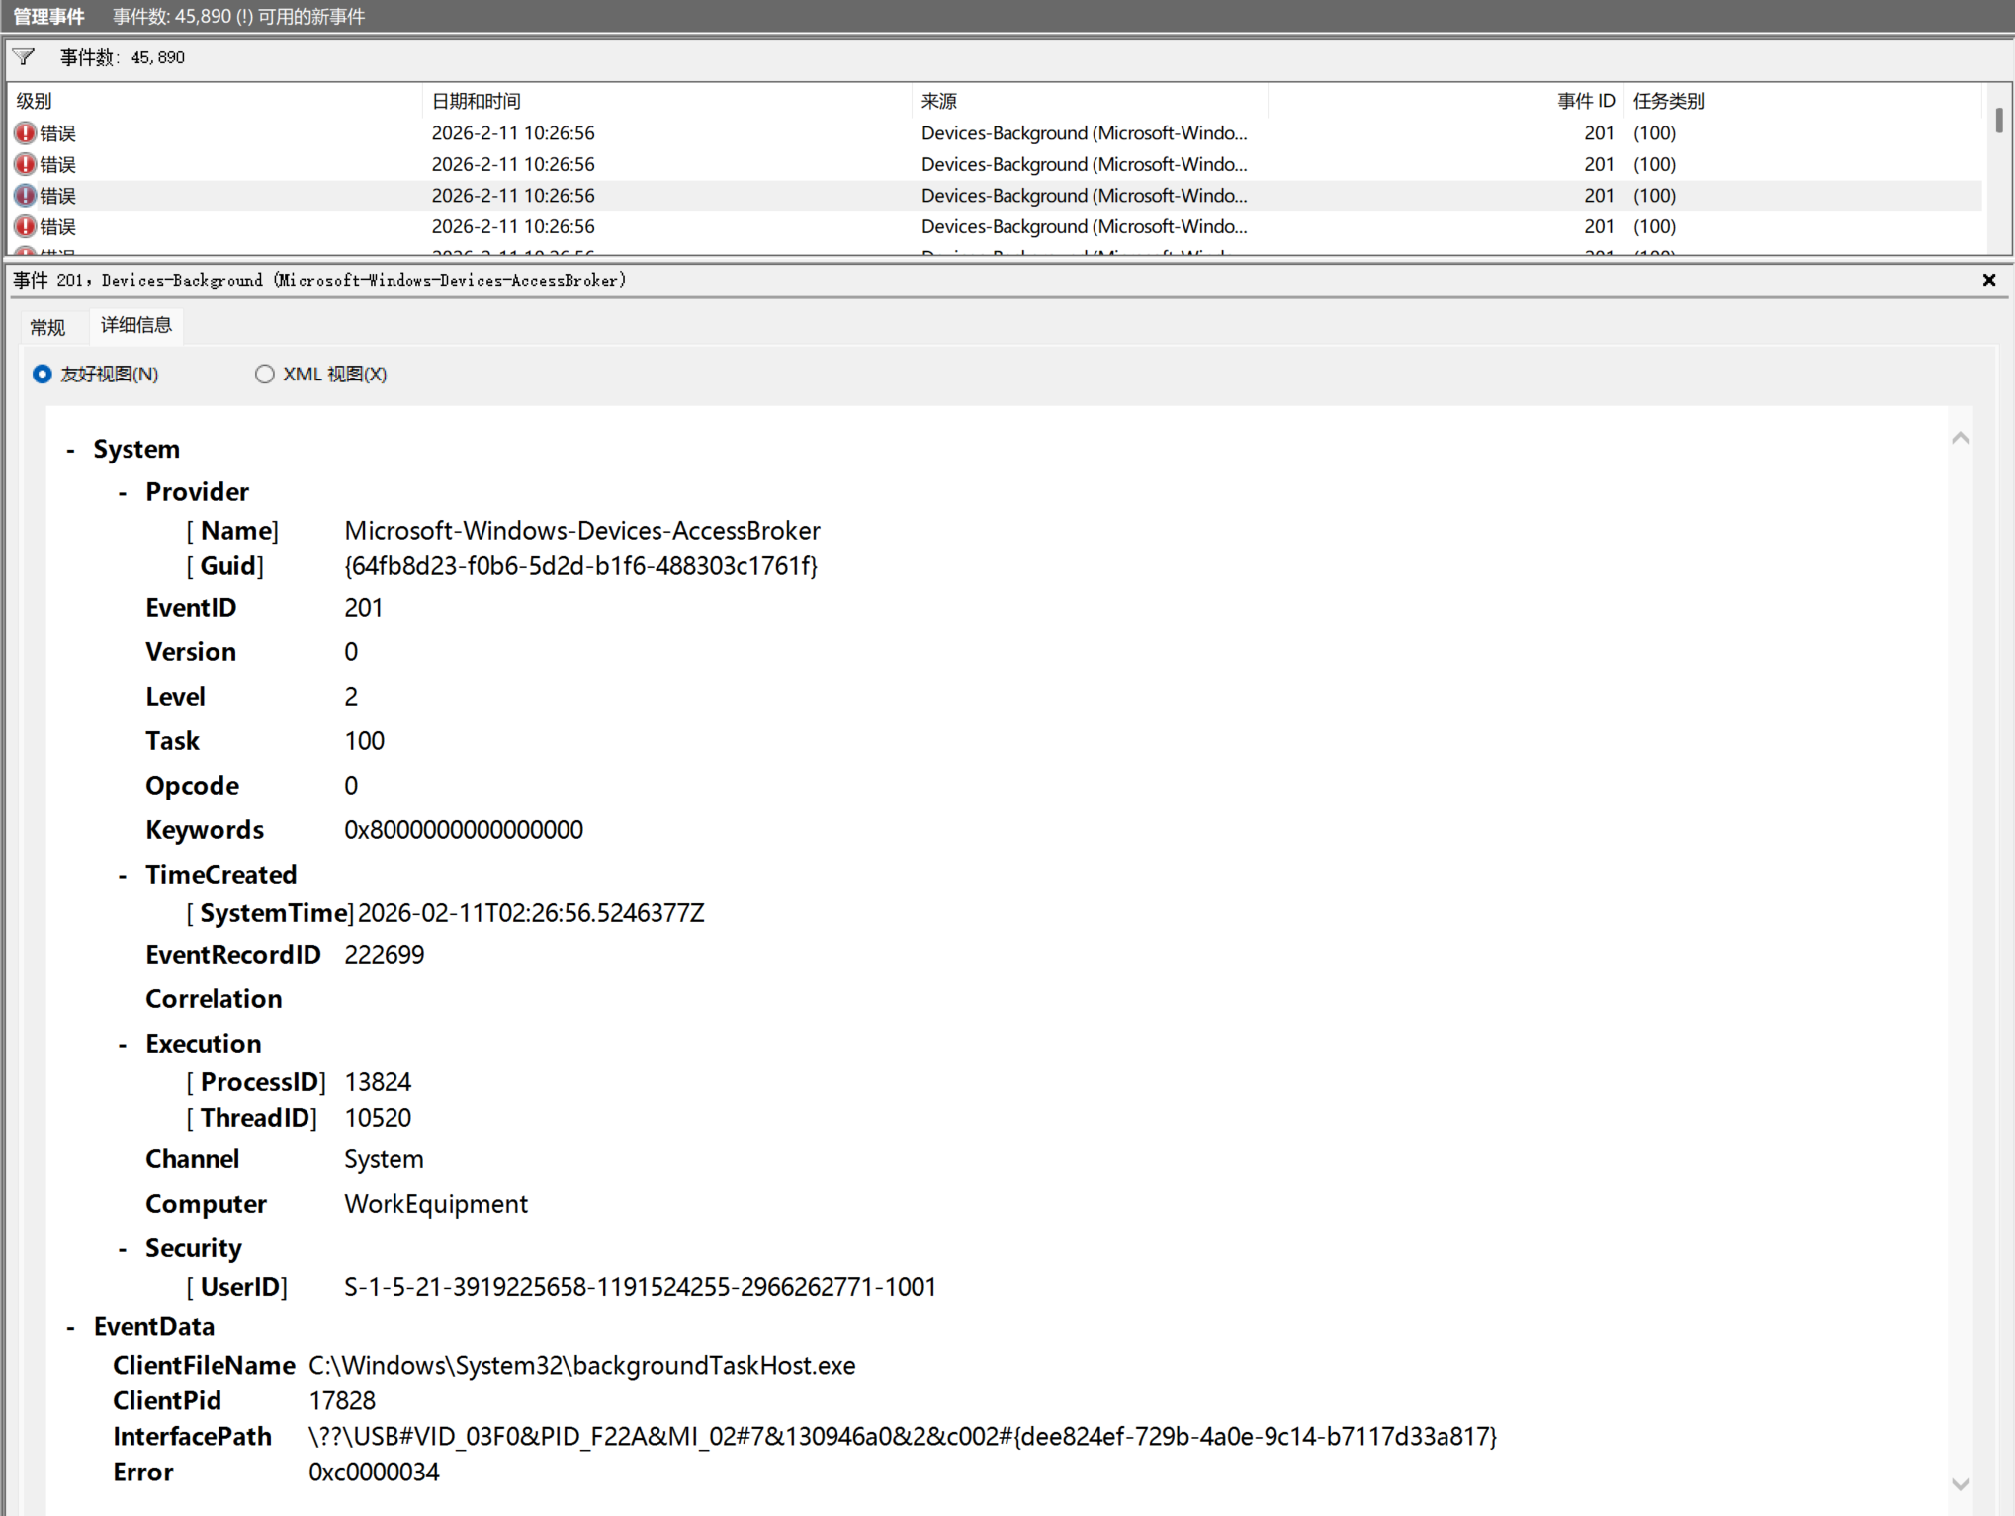
Task: Collapse the TimeCreated node
Action: coord(123,876)
